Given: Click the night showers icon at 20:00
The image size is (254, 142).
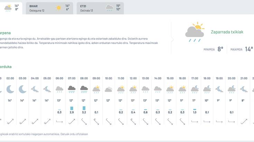Looking at the screenshot, I should pos(232,89).
